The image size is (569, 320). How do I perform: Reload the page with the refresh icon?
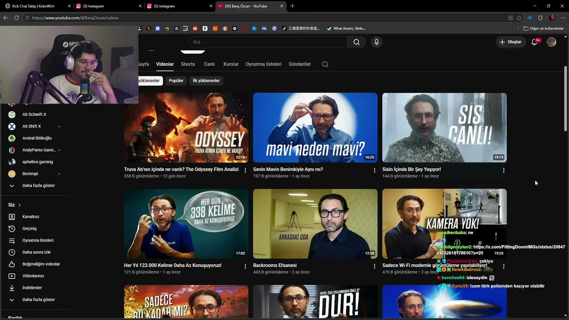[x=16, y=18]
